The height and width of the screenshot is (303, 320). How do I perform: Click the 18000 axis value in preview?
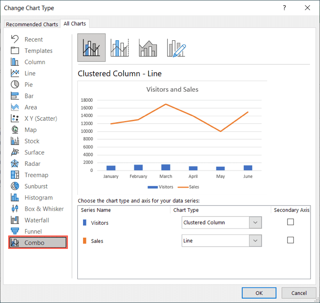(87, 100)
